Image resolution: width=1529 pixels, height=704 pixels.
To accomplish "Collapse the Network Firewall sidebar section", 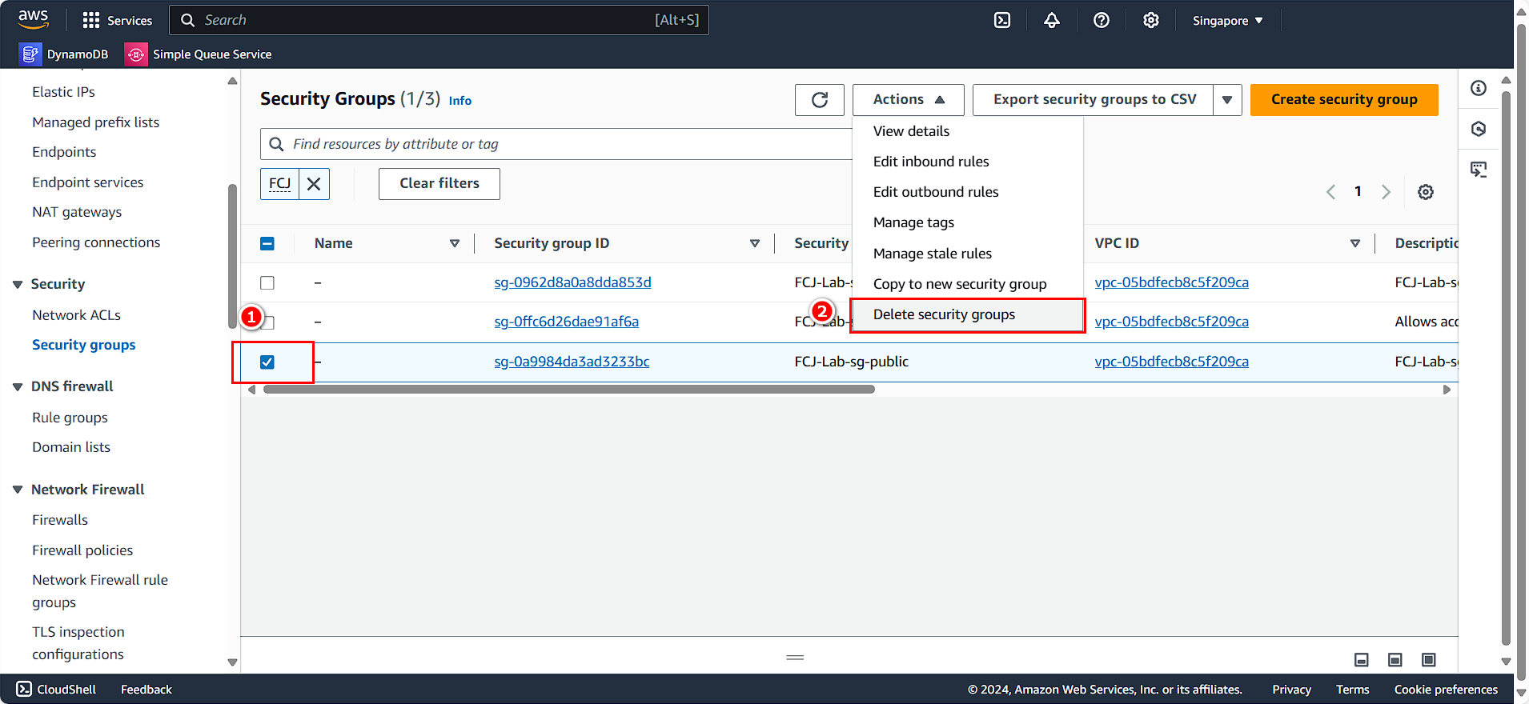I will [x=18, y=490].
